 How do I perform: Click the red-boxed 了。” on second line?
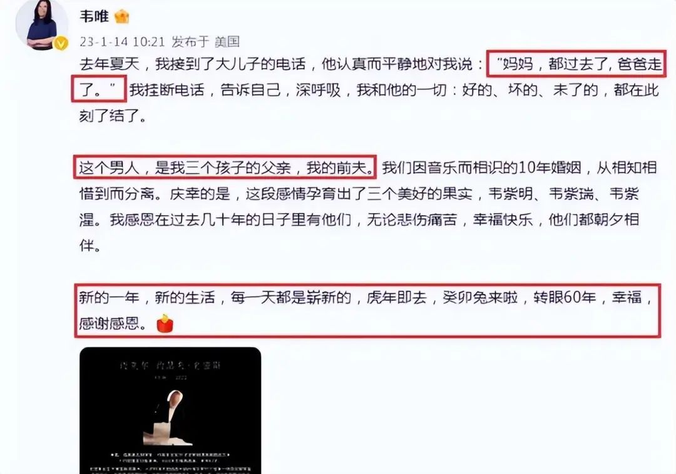coord(99,89)
